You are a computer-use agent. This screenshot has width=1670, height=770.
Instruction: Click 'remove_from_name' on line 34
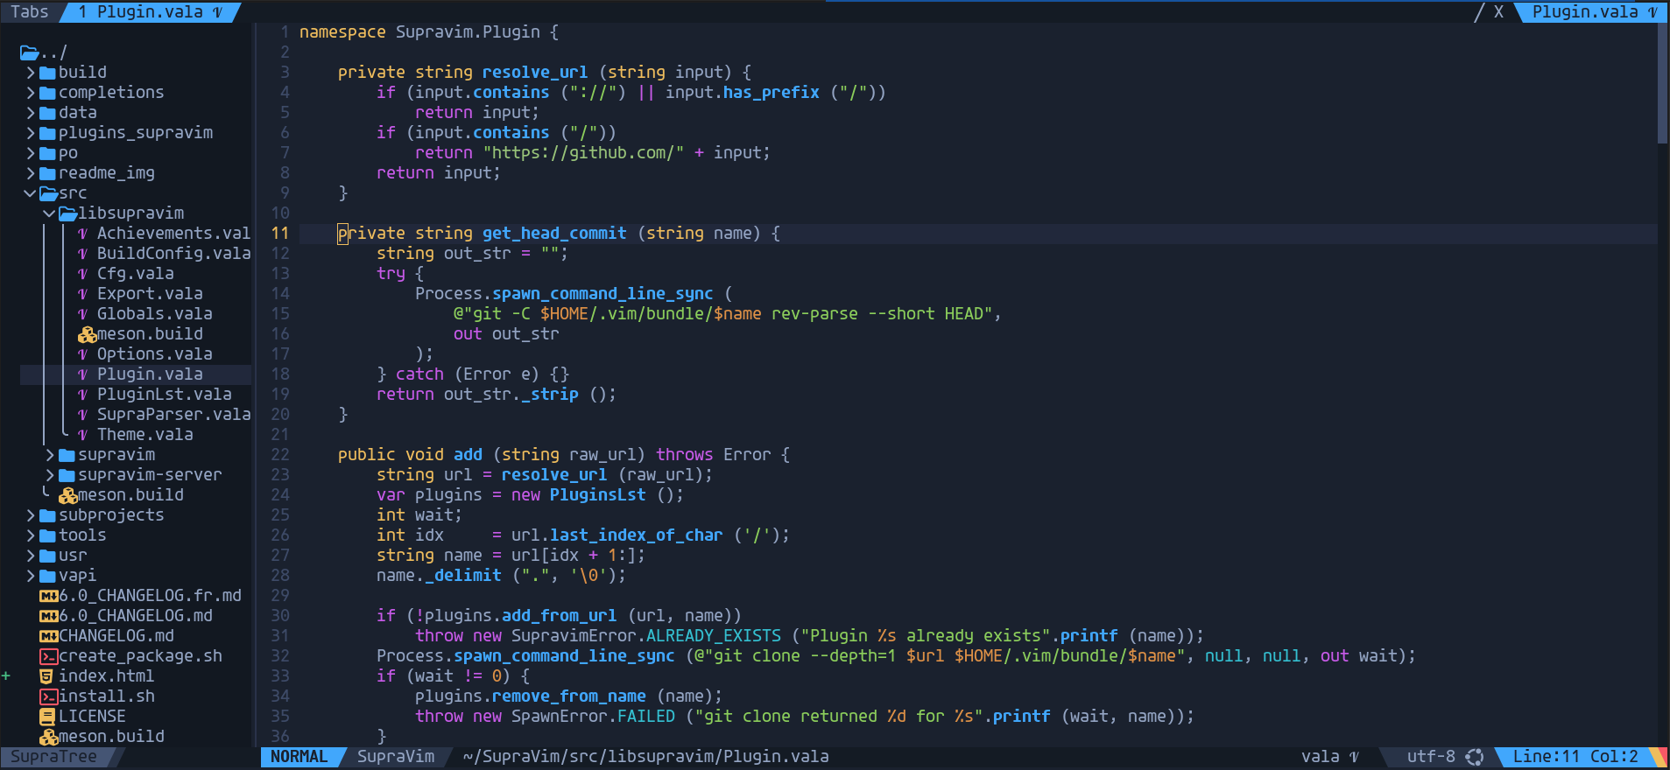click(x=569, y=696)
